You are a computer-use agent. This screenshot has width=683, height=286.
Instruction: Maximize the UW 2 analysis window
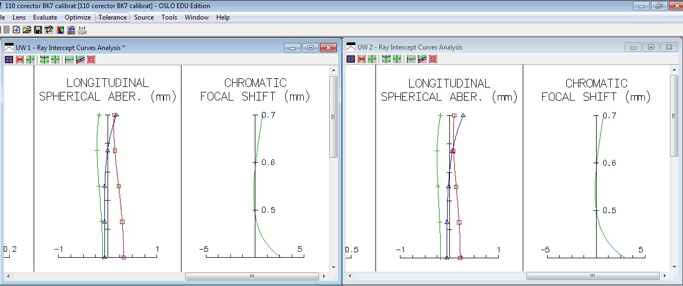(651, 48)
